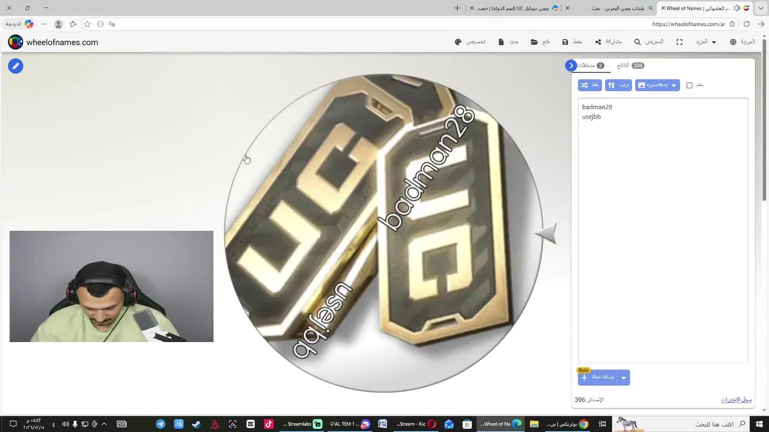Expand the Add wheel dropdown arrow
769x432 pixels.
(x=624, y=377)
